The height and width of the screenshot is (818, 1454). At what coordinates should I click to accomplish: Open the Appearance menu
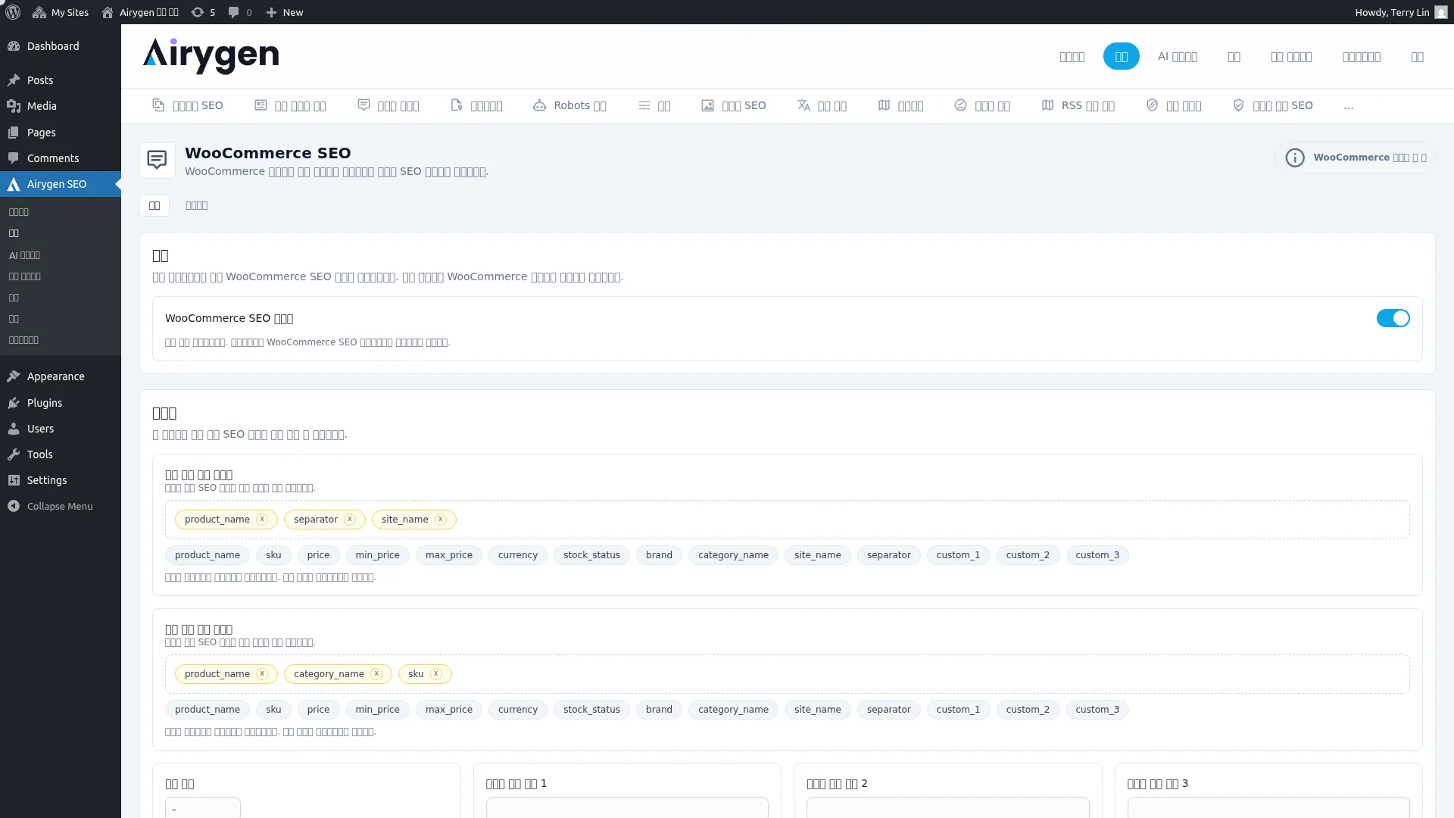point(61,376)
